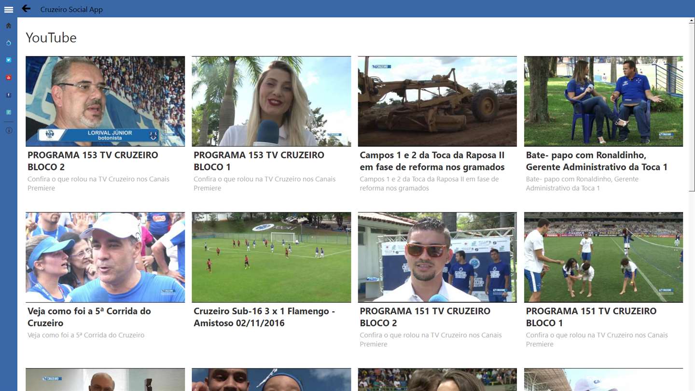
Task: Click title PROGRAMA 151 TV CRUZEIRO BLOCO 1
Action: [x=591, y=317]
